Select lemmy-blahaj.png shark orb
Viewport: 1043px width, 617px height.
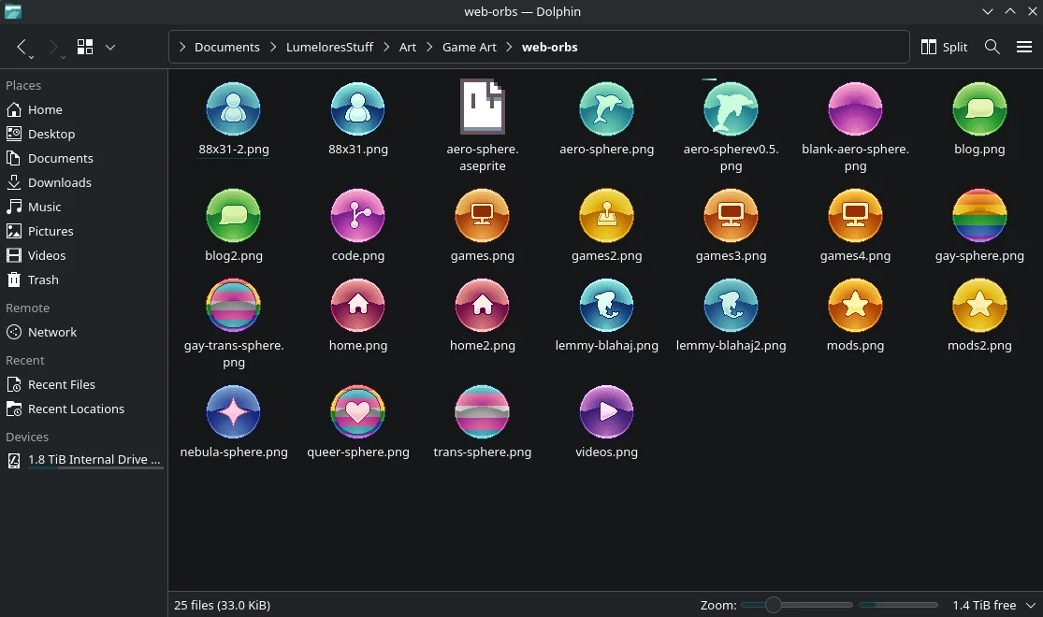607,305
